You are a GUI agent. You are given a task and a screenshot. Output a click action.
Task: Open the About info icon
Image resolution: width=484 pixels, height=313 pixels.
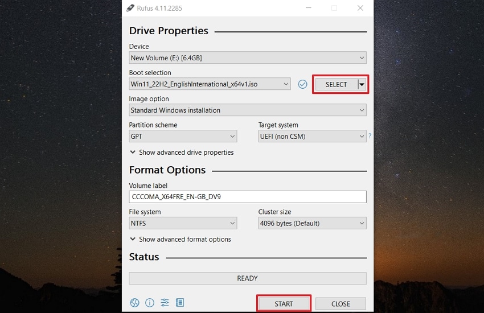[x=150, y=303]
